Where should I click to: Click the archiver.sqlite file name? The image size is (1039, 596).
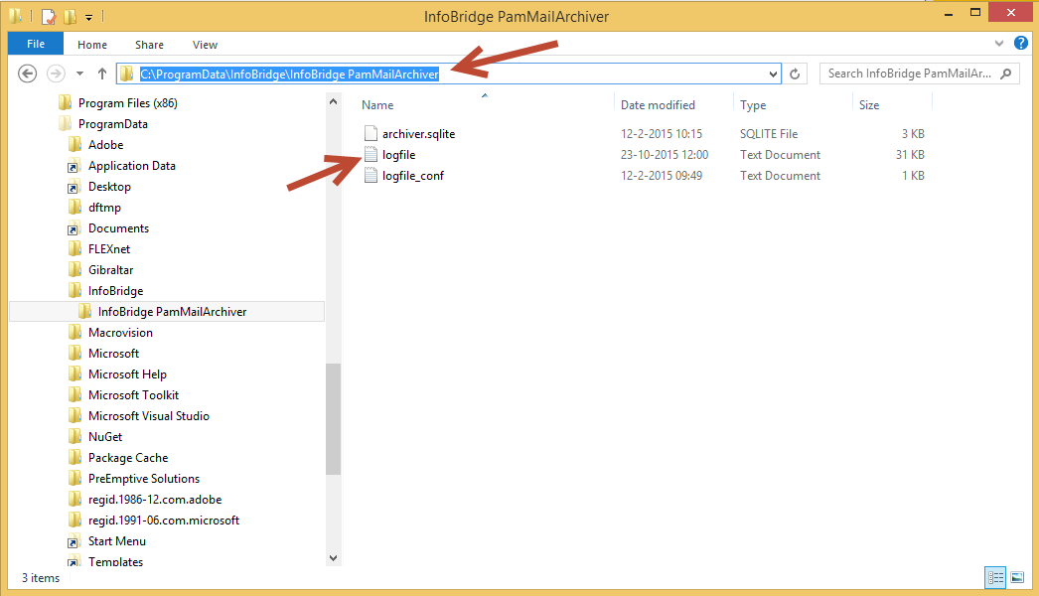419,134
